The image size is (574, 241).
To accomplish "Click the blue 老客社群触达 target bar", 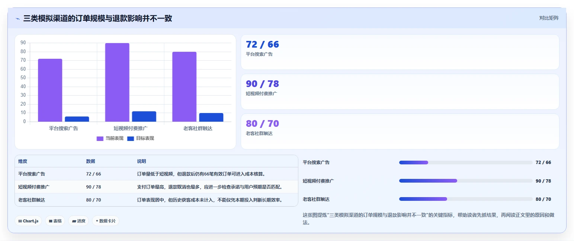I will click(x=211, y=117).
